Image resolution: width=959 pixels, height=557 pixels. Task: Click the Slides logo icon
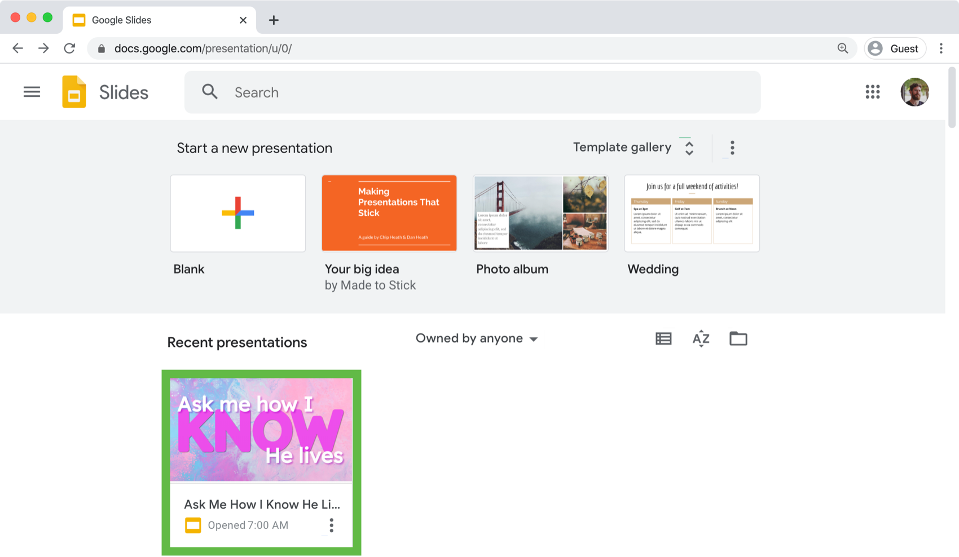(74, 92)
